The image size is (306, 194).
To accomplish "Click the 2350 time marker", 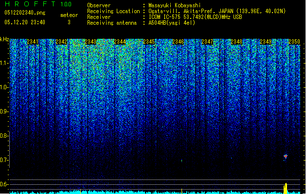I will click(x=294, y=42).
